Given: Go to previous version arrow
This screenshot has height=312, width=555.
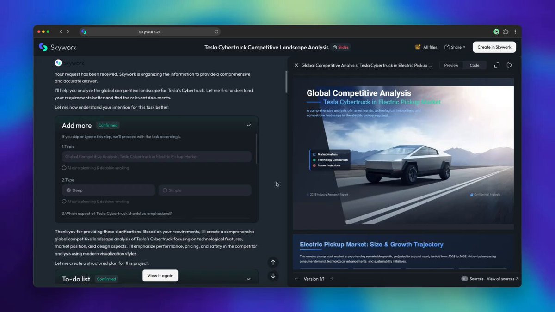Looking at the screenshot, I should pyautogui.click(x=296, y=279).
